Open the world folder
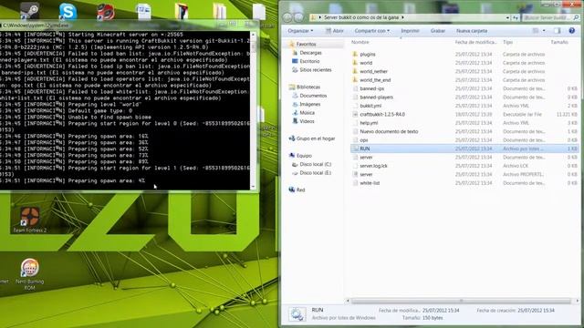The height and width of the screenshot is (328, 584). tap(366, 63)
